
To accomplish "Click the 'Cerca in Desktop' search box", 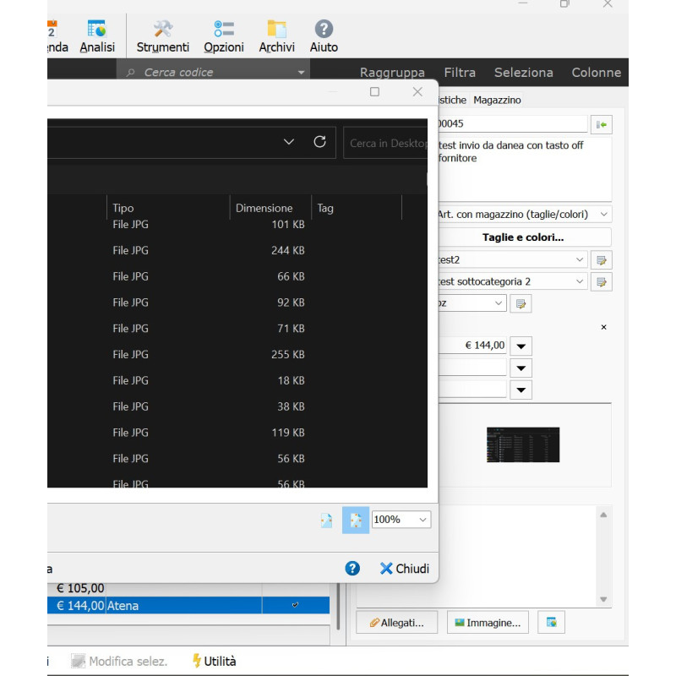I will (385, 143).
